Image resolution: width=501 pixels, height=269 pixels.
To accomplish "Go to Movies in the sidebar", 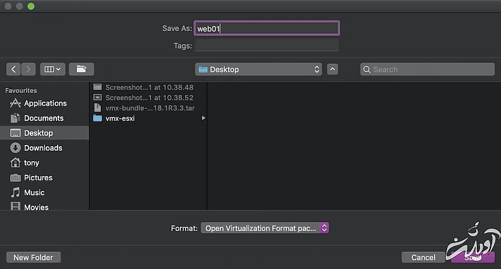I will coord(35,207).
